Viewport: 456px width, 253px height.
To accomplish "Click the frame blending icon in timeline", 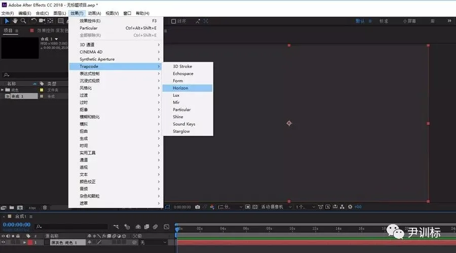I will [x=146, y=227].
